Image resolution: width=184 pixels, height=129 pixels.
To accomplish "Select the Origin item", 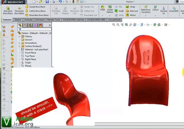I will 26,63.
